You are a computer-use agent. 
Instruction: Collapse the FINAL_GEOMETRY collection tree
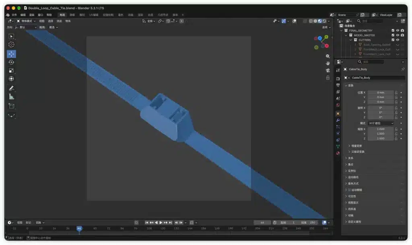tap(341, 31)
